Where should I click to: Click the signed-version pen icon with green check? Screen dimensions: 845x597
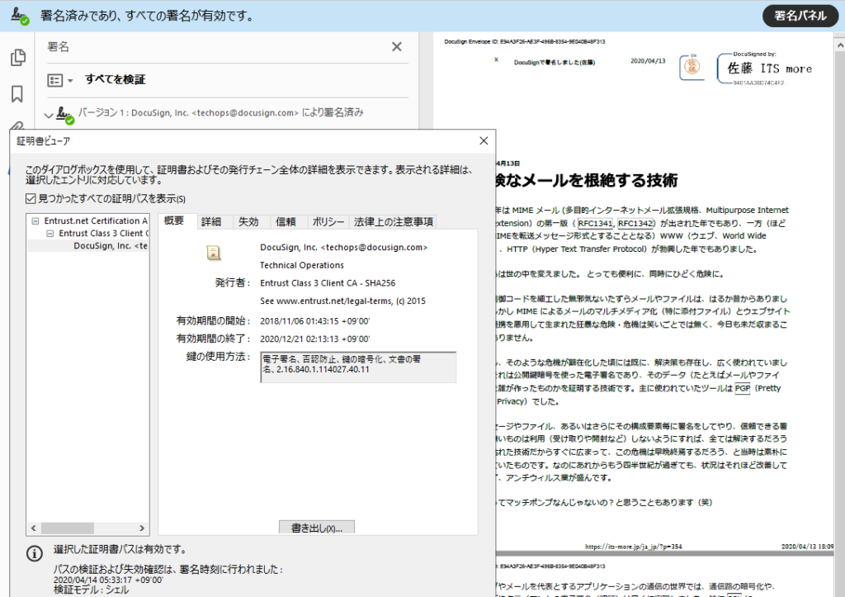(65, 114)
